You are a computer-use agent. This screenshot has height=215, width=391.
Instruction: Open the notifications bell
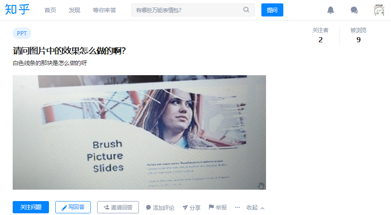330,10
